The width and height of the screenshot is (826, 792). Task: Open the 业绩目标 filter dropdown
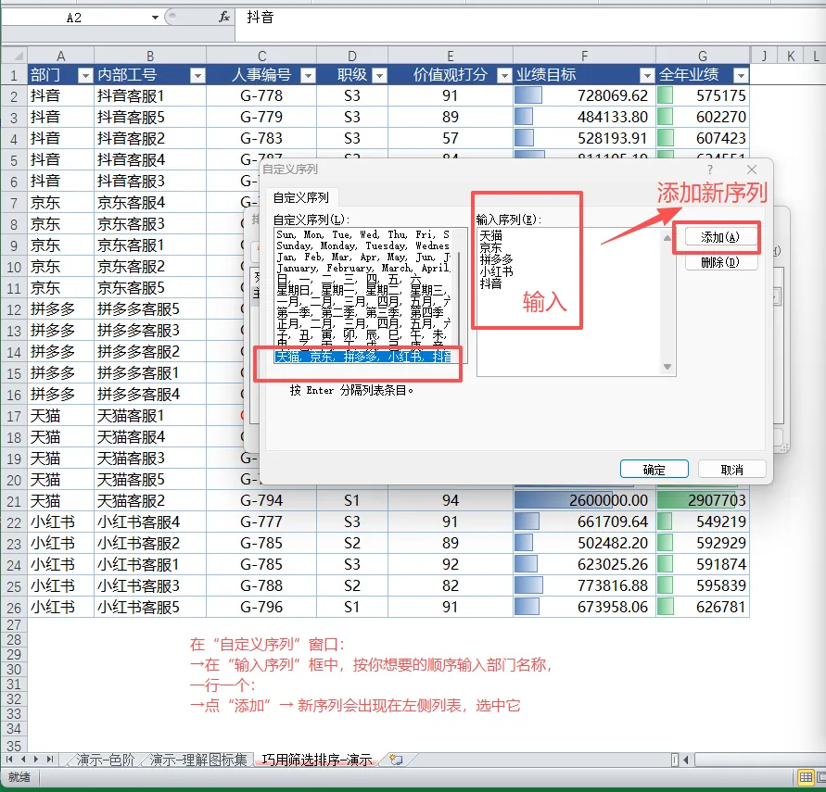pyautogui.click(x=647, y=76)
